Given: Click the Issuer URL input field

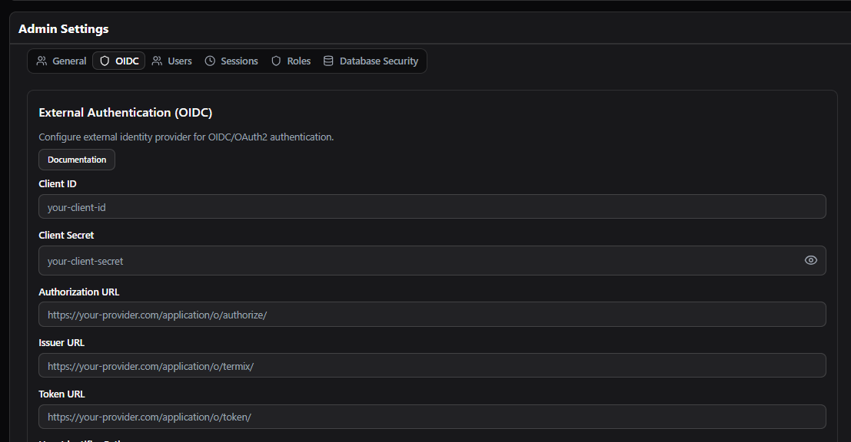Looking at the screenshot, I should (x=432, y=366).
